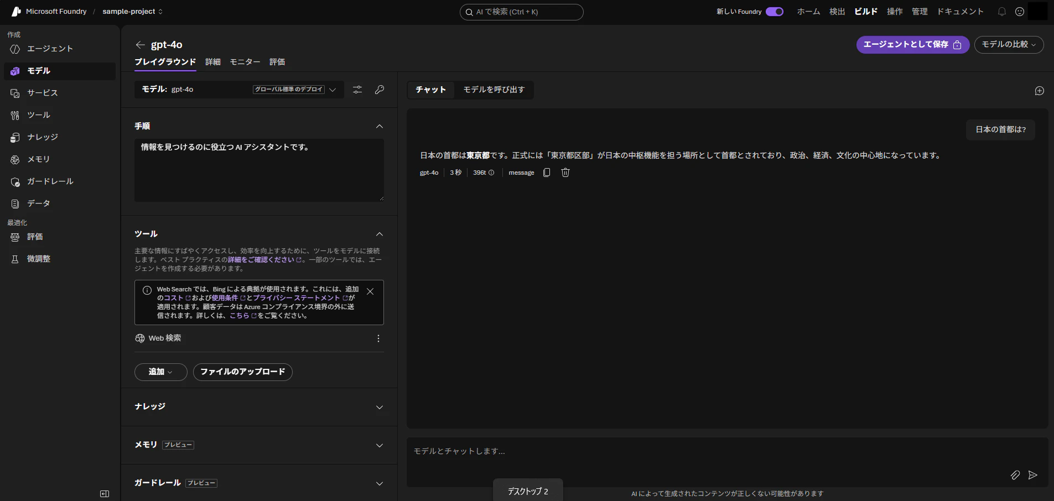Viewport: 1054px width, 501px height.
Task: Open the 追加 tool dropdown
Action: click(161, 372)
